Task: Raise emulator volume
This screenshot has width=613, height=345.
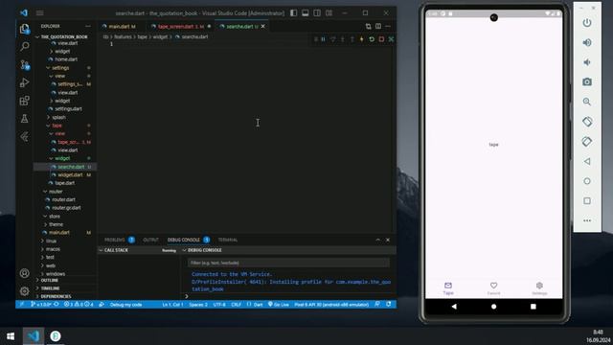Action: (x=587, y=42)
